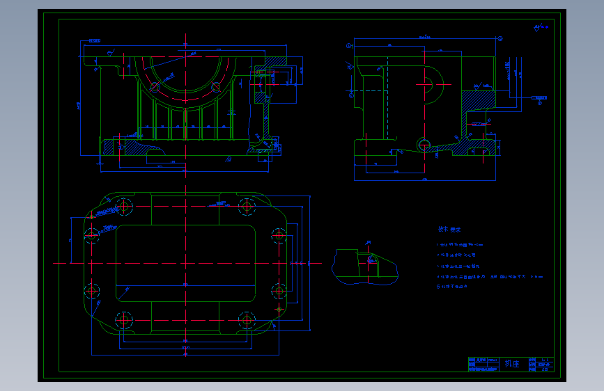
Task: Pick the surface roughness symbol in the sheet corner
Action: click(x=538, y=27)
